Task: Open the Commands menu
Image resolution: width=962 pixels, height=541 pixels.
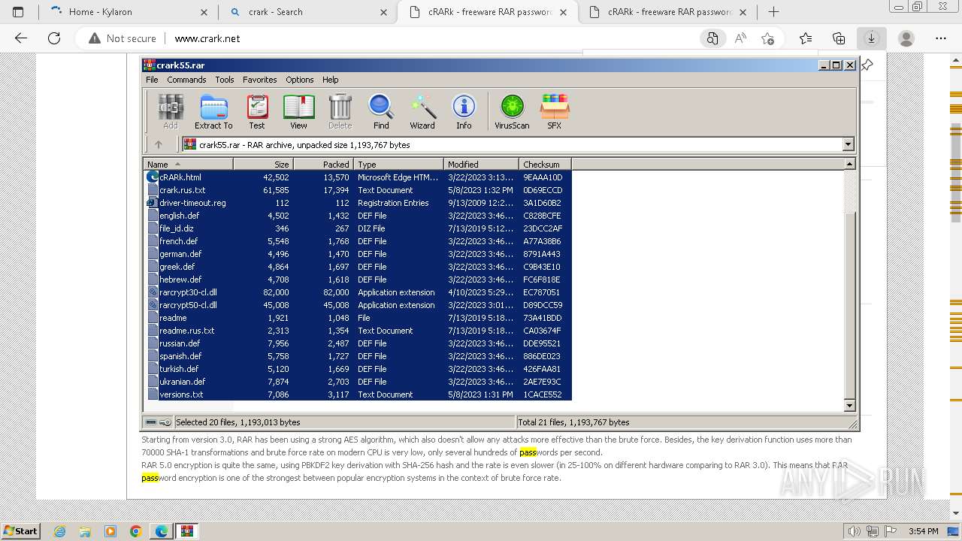Action: click(x=186, y=80)
